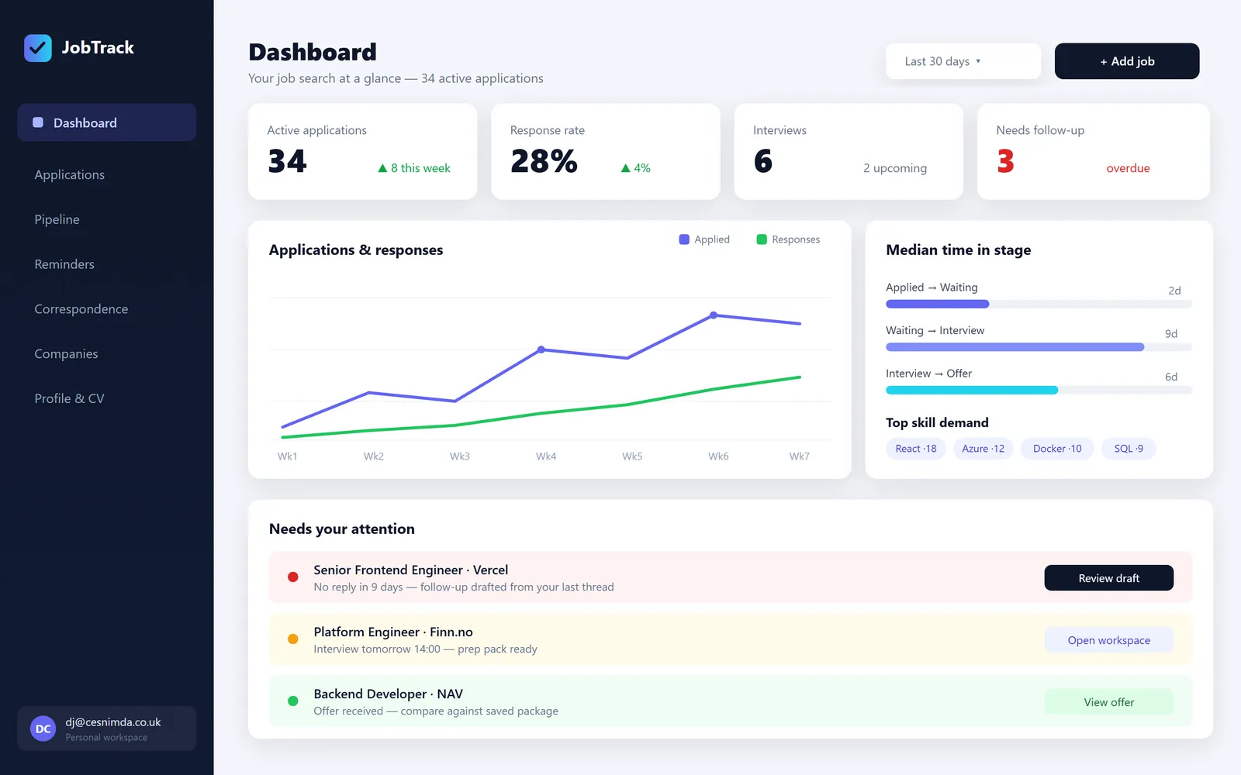Screen dimensions: 1241x775
Task: Open the Response rate stat card
Action: click(606, 152)
